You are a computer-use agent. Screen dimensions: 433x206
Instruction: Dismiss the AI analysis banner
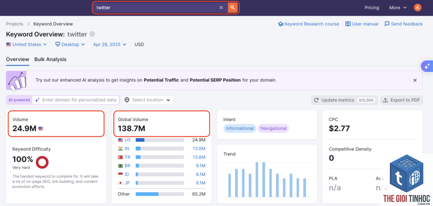tap(415, 80)
